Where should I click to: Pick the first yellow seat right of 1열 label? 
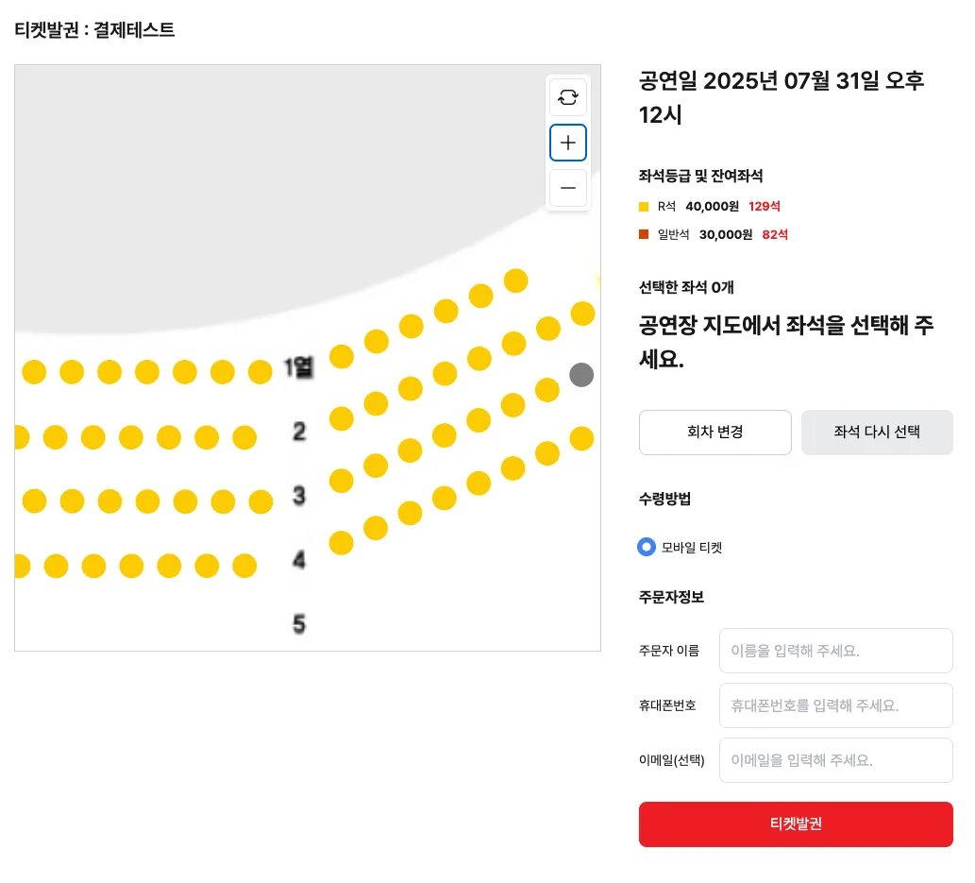coord(342,357)
